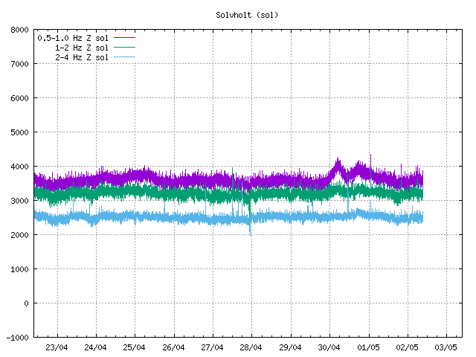Click the chart title "Solvholt (sol)"

pos(247,15)
